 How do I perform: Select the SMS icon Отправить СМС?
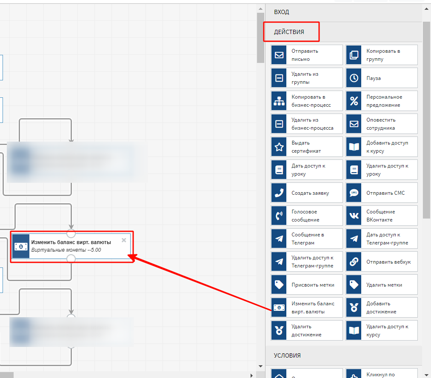pos(354,193)
